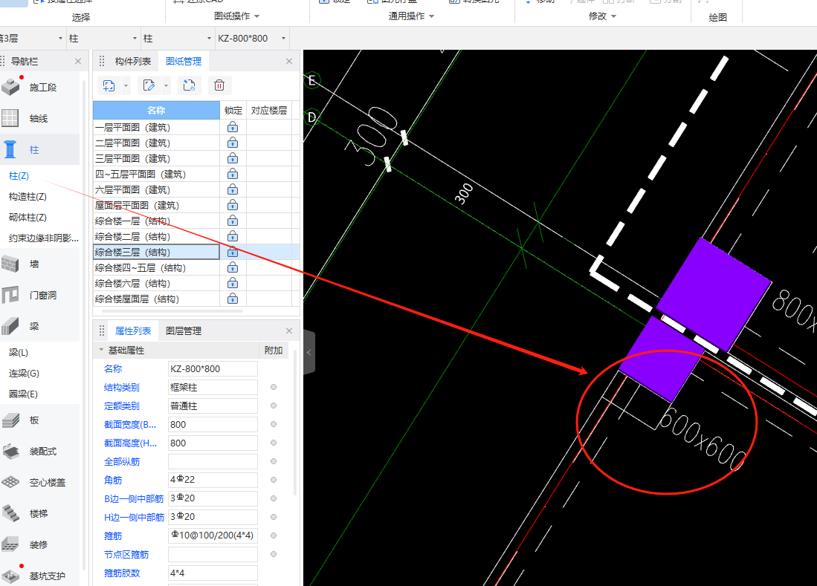
Task: Click the delete drawing trash icon
Action: (219, 85)
